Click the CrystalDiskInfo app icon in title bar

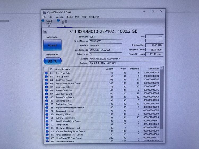44,12
